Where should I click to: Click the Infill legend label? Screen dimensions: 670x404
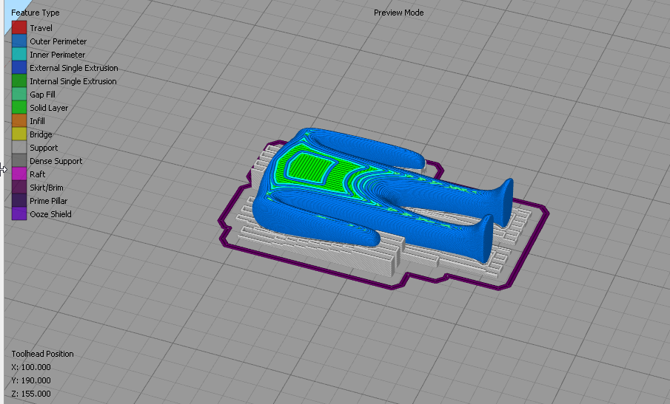coord(37,121)
